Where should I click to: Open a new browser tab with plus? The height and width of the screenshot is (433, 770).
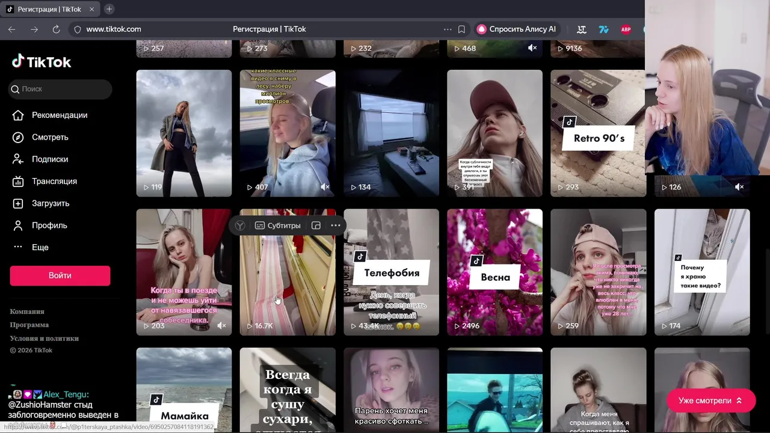[109, 9]
